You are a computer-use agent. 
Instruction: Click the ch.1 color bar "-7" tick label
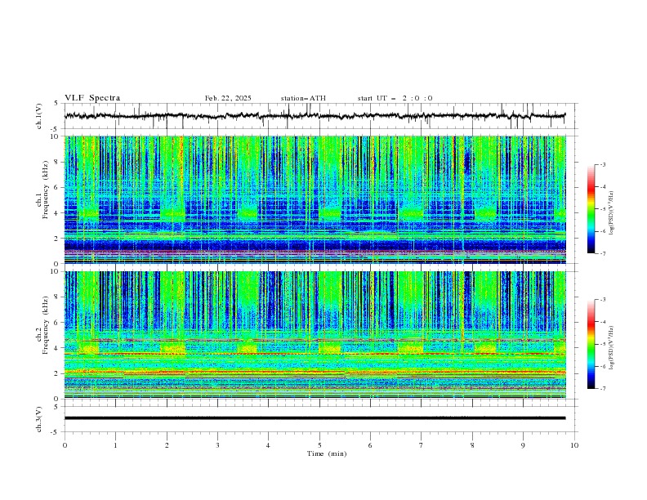[x=602, y=253]
